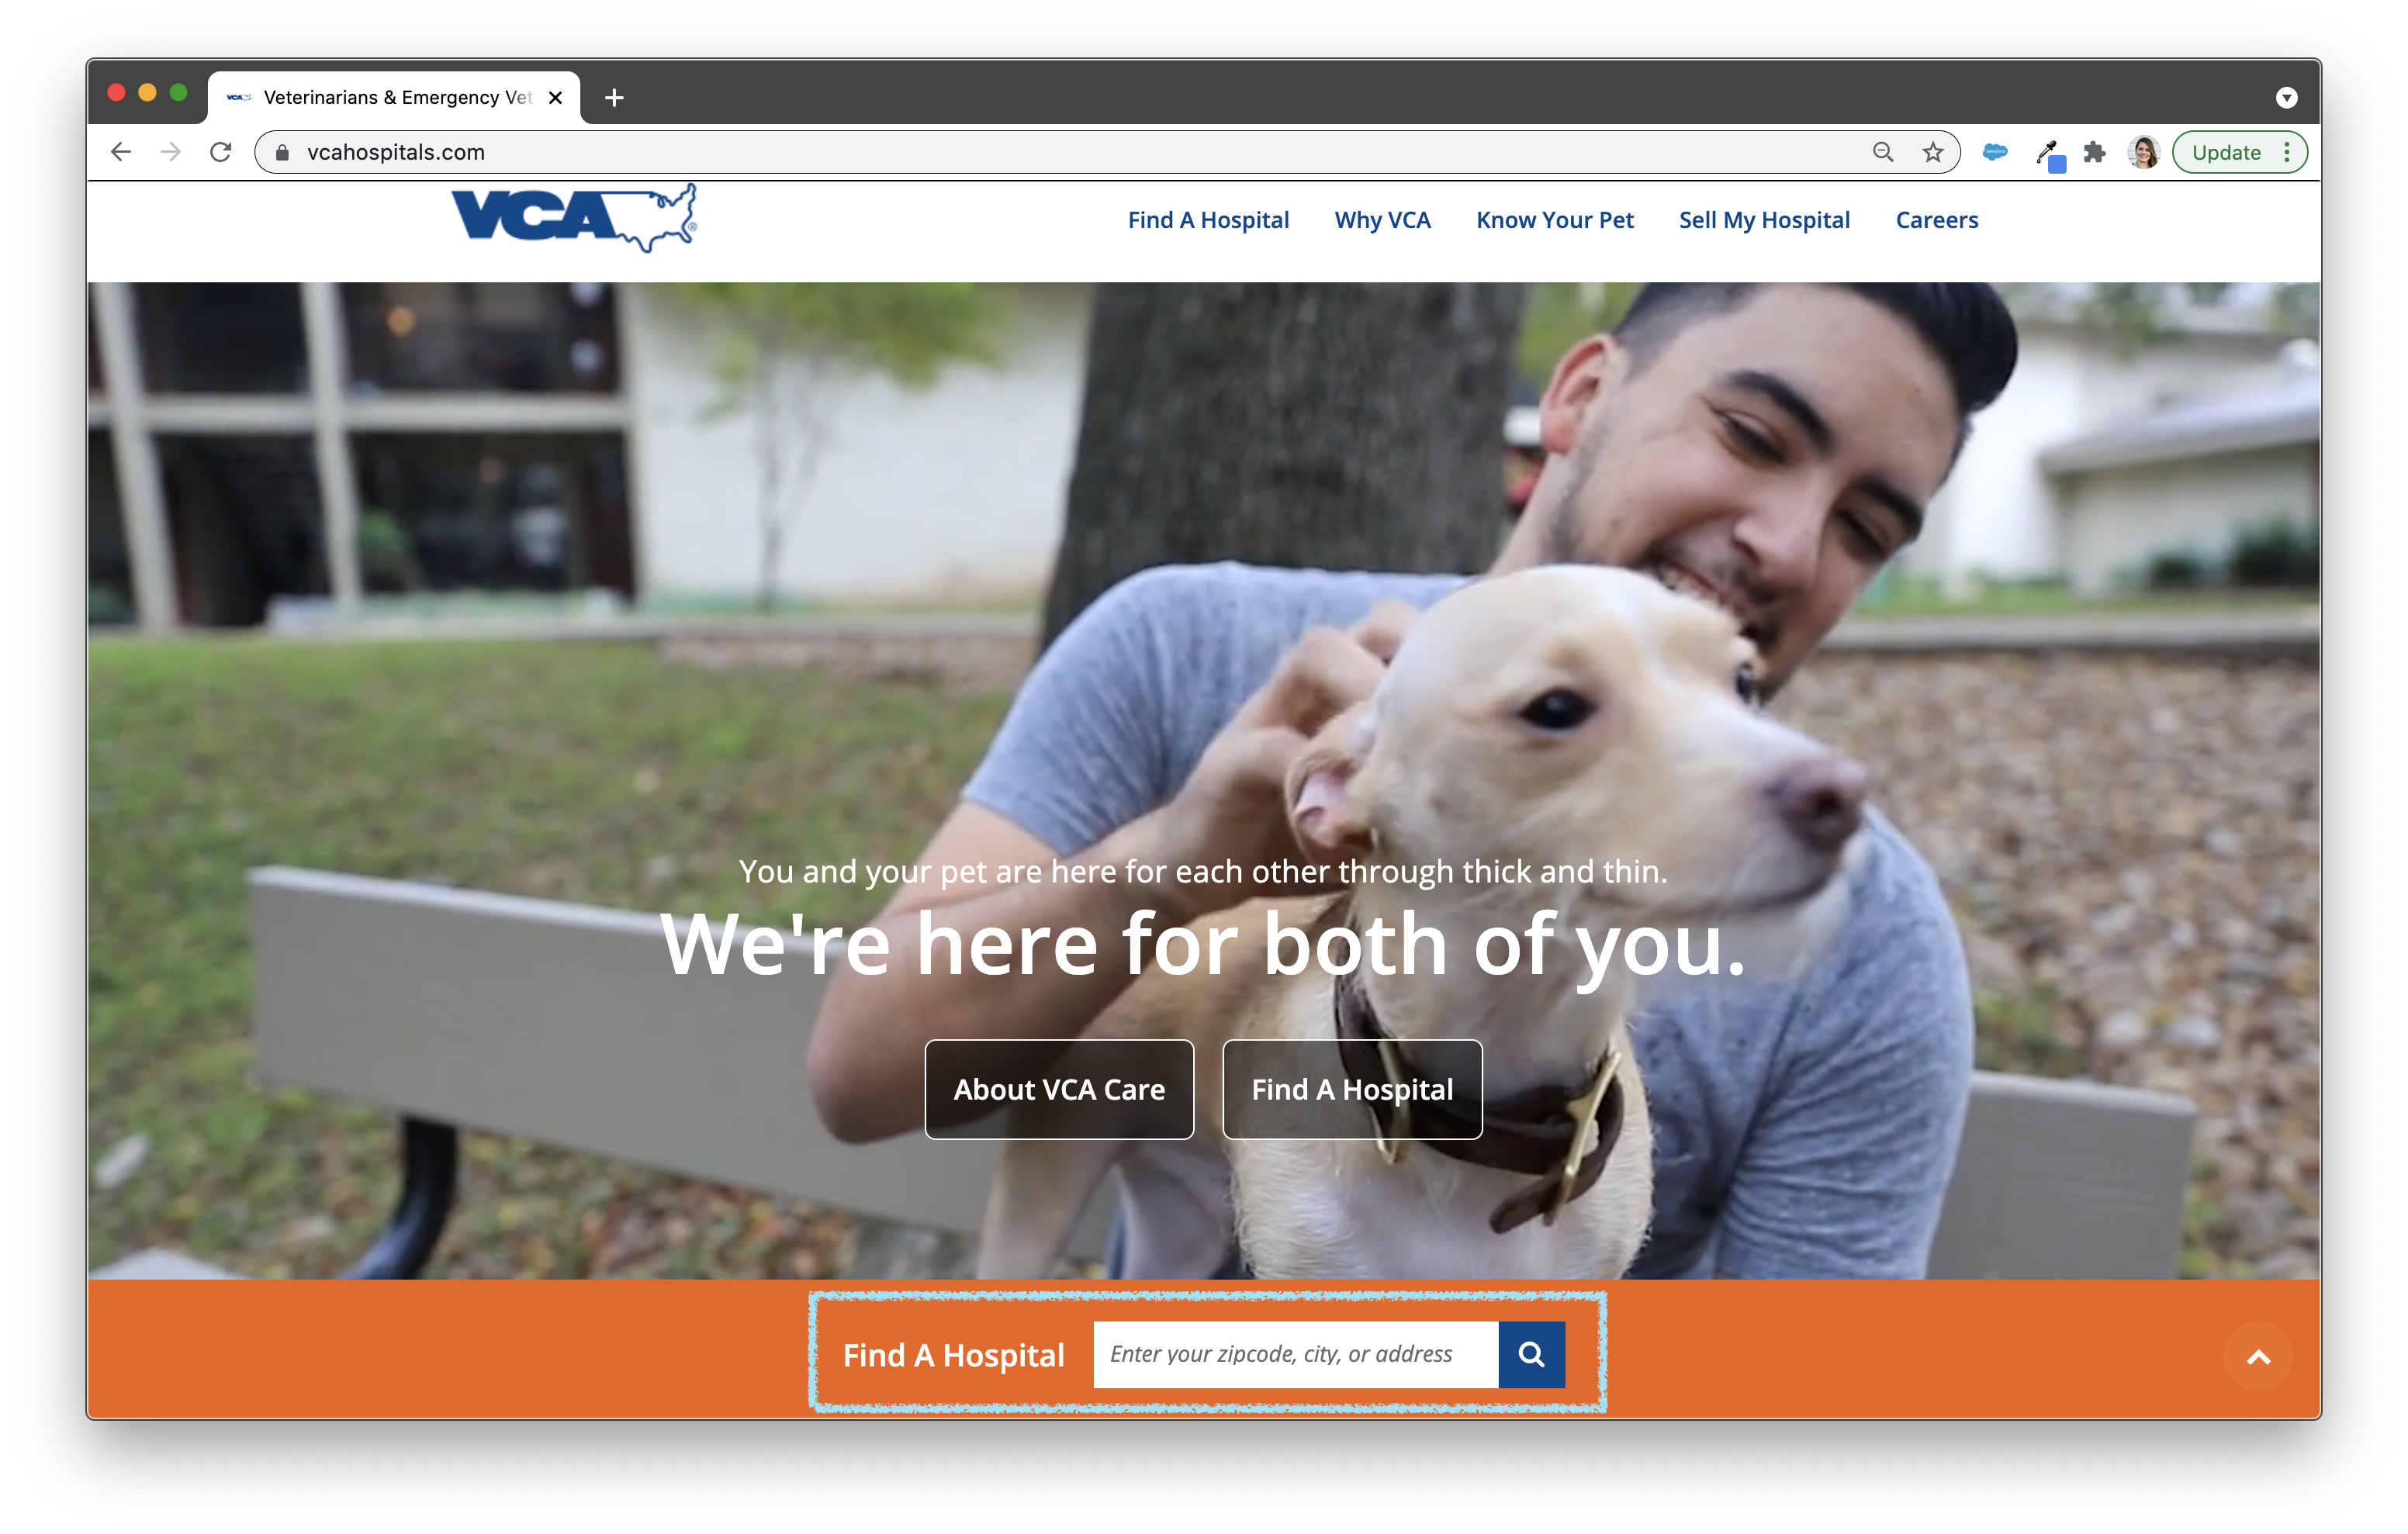Select the Find A Hospital nav item
This screenshot has height=1534, width=2408.
(1208, 219)
